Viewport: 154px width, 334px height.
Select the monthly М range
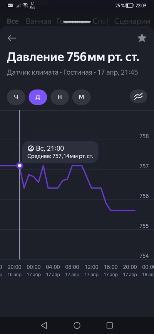tap(81, 97)
